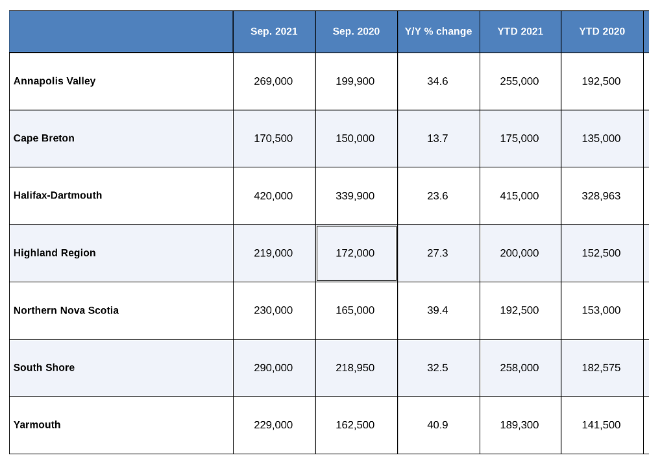Select the 218,950 cell for South Shore
649x464 pixels.
pyautogui.click(x=356, y=368)
